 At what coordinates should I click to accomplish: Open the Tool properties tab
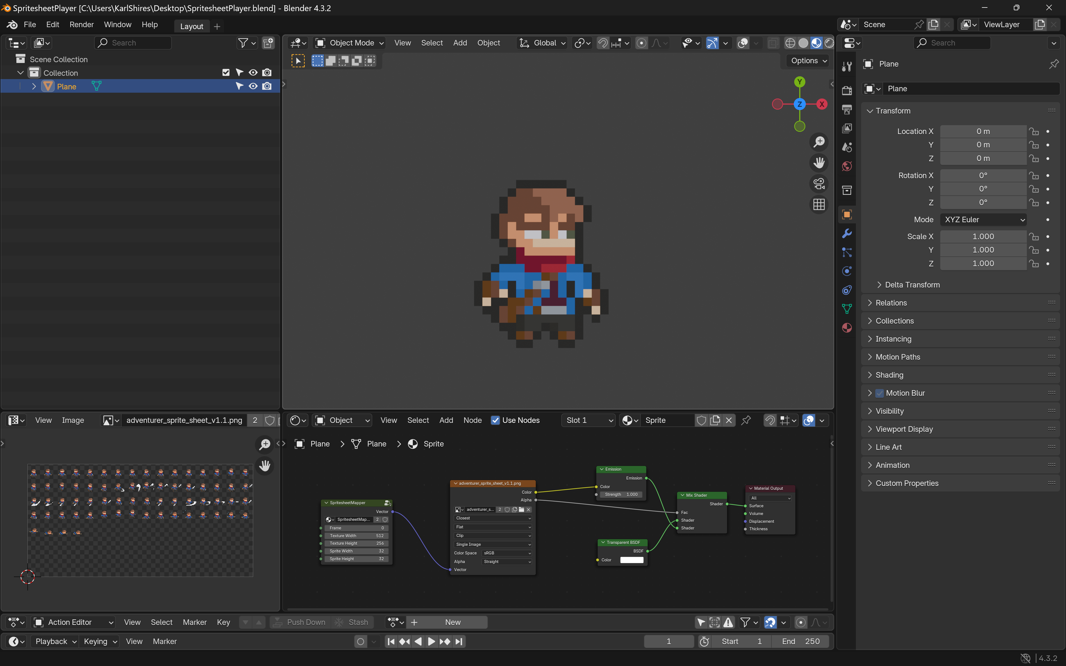[847, 67]
